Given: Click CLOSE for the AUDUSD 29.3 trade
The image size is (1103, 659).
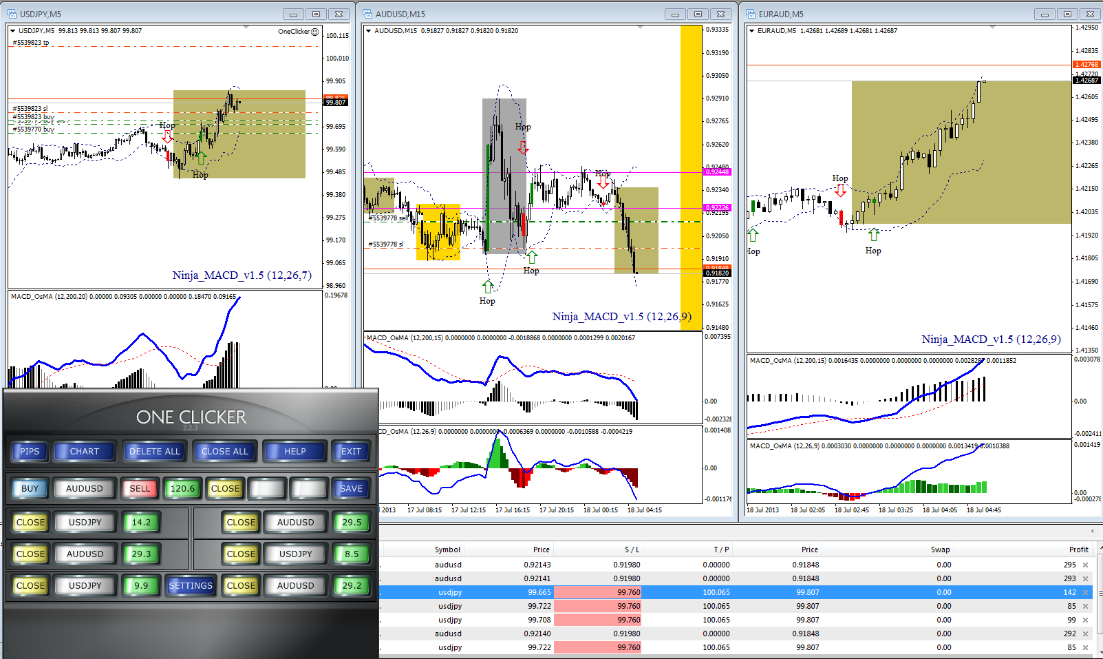Looking at the screenshot, I should tap(30, 554).
